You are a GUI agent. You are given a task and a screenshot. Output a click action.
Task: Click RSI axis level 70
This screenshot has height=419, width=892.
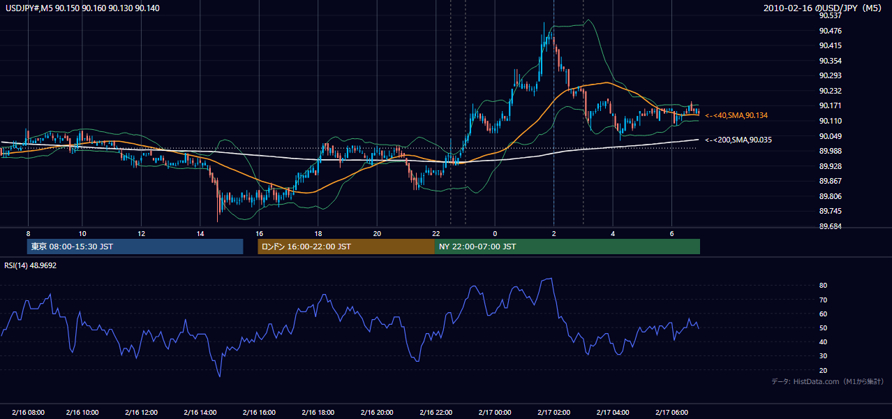coord(823,300)
